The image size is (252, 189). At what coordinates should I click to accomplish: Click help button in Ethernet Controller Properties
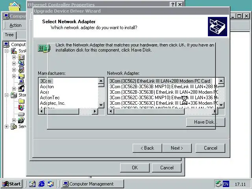tap(173, 4)
